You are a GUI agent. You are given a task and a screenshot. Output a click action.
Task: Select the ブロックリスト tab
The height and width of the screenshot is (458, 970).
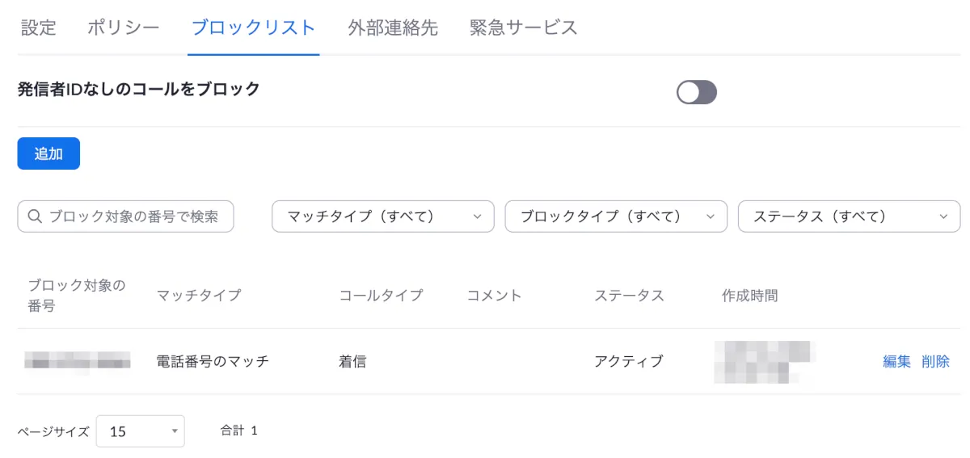(253, 27)
